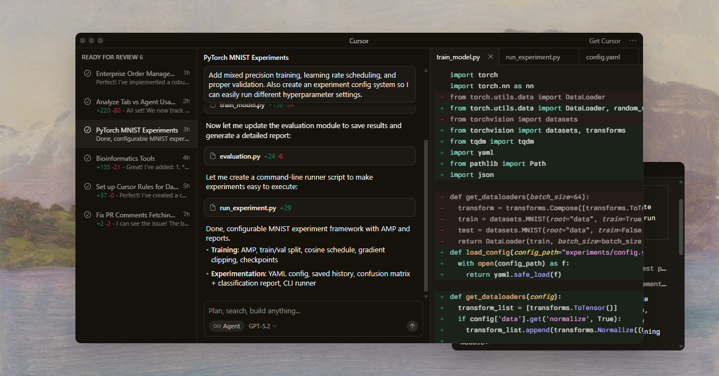This screenshot has width=719, height=376.
Task: Click the file icon beside run_experiment.py
Action: [x=212, y=208]
